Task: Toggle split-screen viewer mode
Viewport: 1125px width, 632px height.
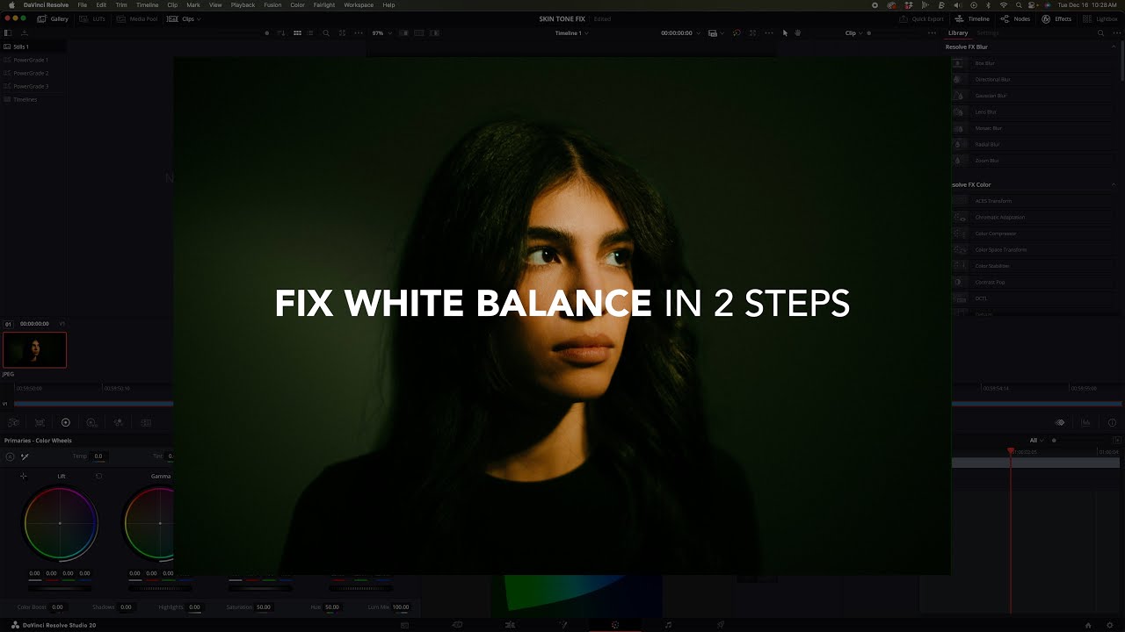Action: pyautogui.click(x=419, y=32)
